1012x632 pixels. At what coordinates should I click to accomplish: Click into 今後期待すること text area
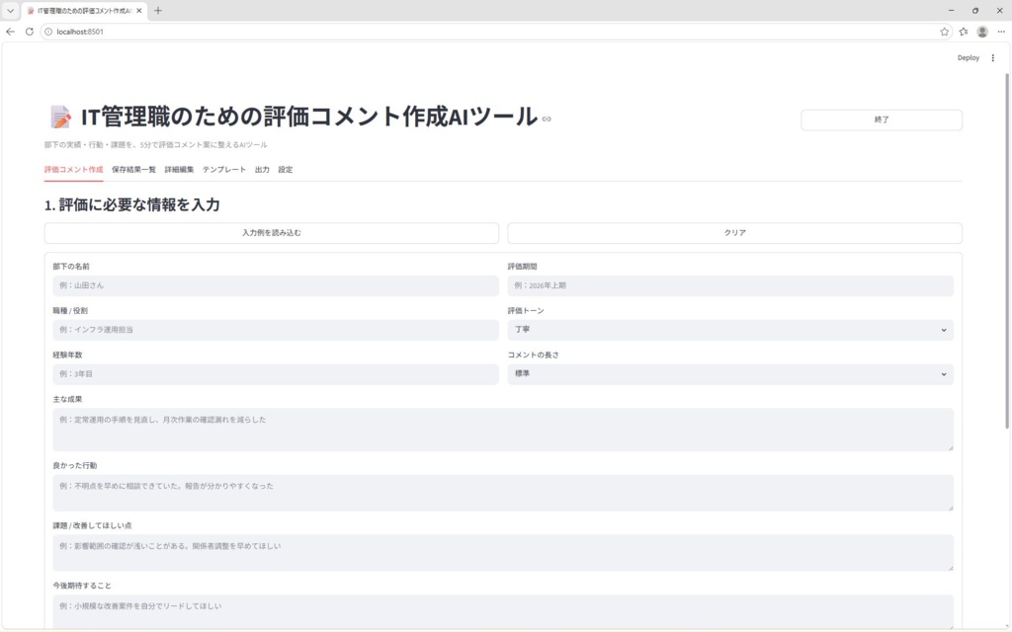[x=503, y=611]
